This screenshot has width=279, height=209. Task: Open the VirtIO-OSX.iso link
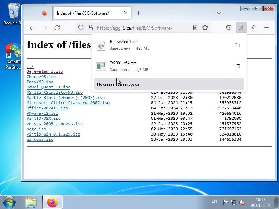[44, 118]
